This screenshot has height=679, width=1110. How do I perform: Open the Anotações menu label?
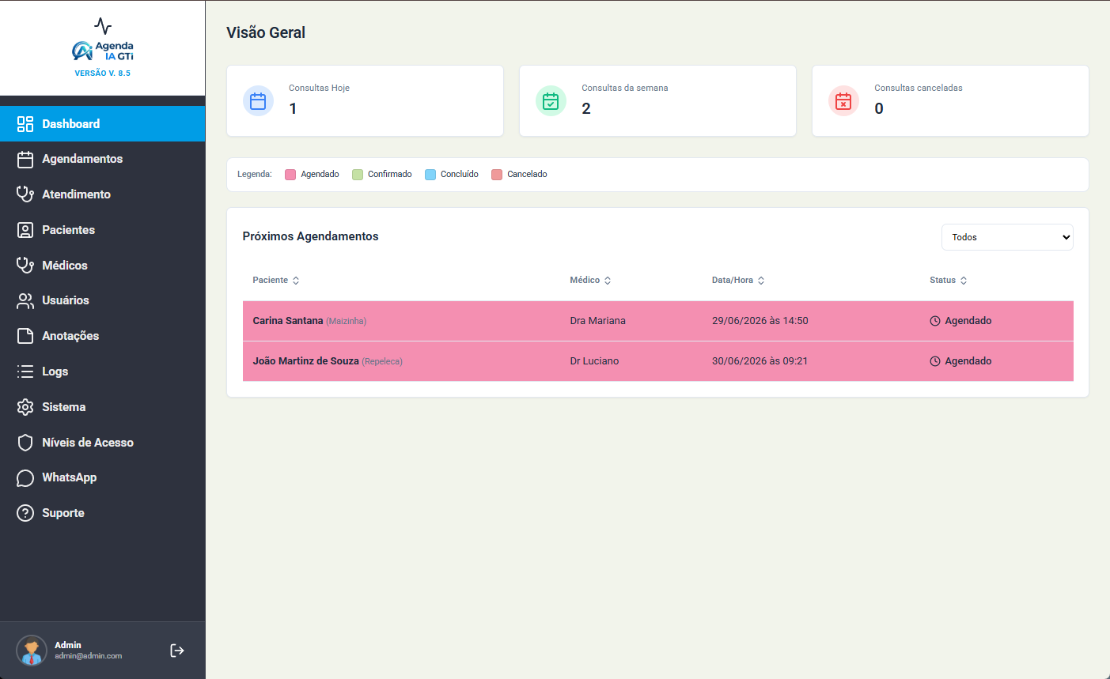(70, 336)
